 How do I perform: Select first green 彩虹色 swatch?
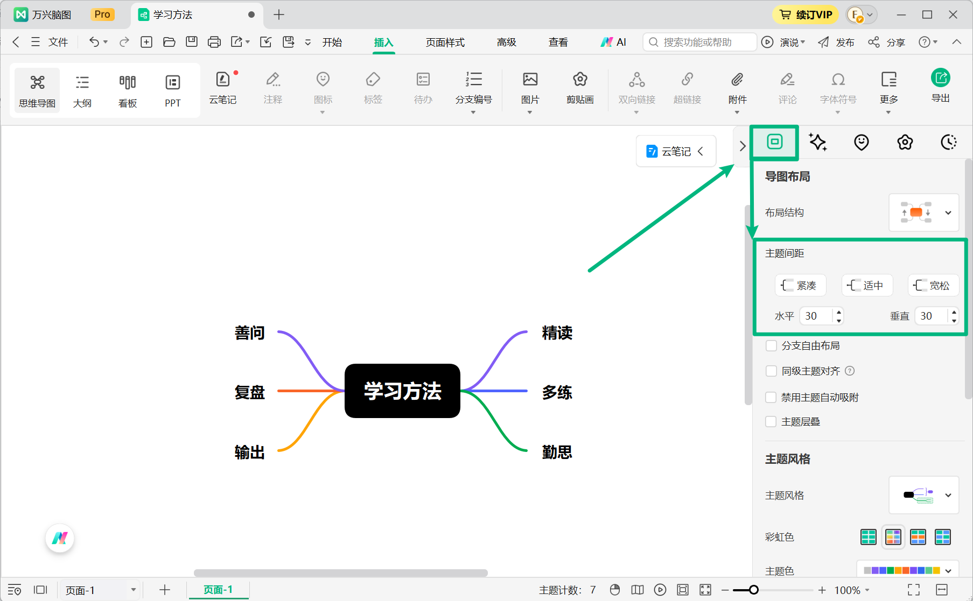tap(869, 536)
